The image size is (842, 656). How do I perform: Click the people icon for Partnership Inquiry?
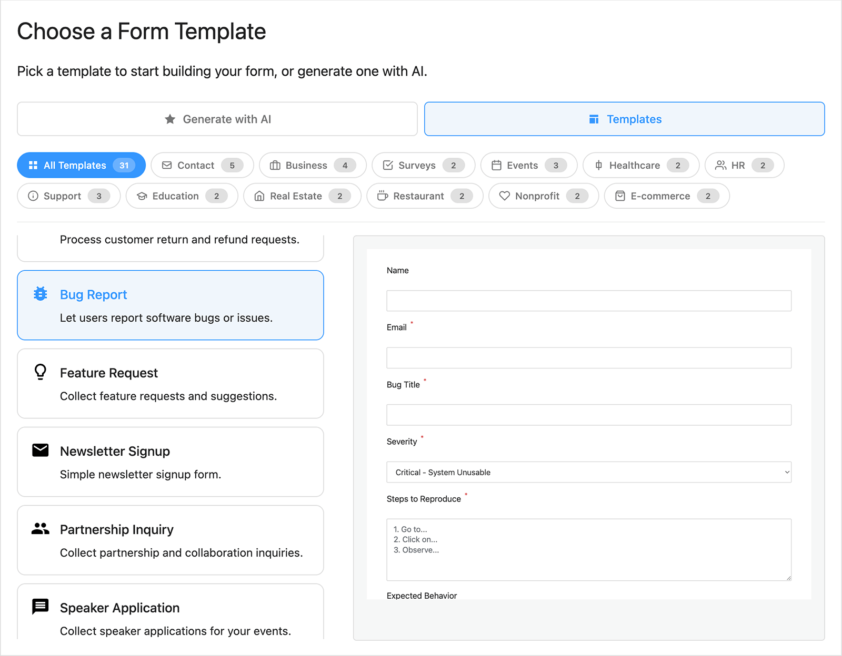[40, 528]
